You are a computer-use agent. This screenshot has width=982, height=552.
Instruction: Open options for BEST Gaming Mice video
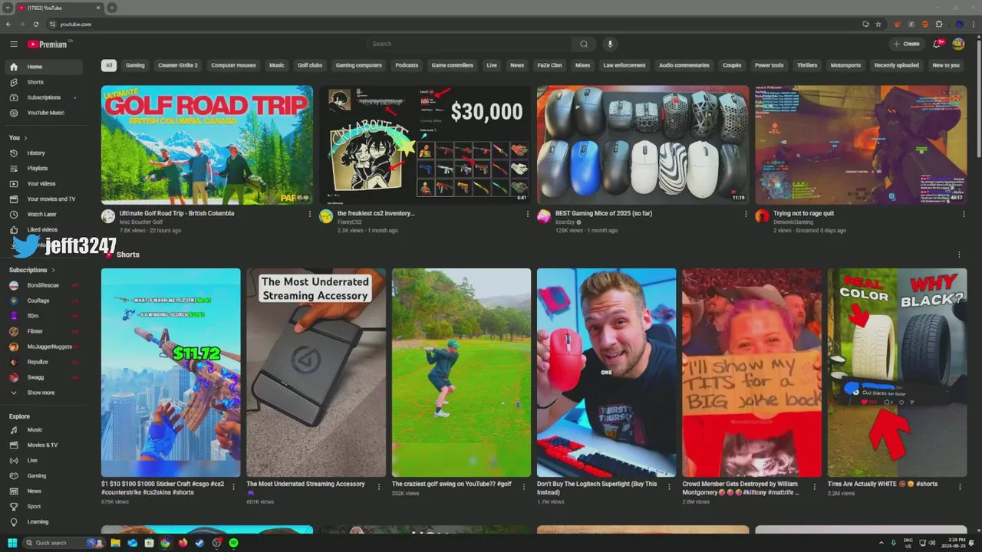pyautogui.click(x=746, y=214)
